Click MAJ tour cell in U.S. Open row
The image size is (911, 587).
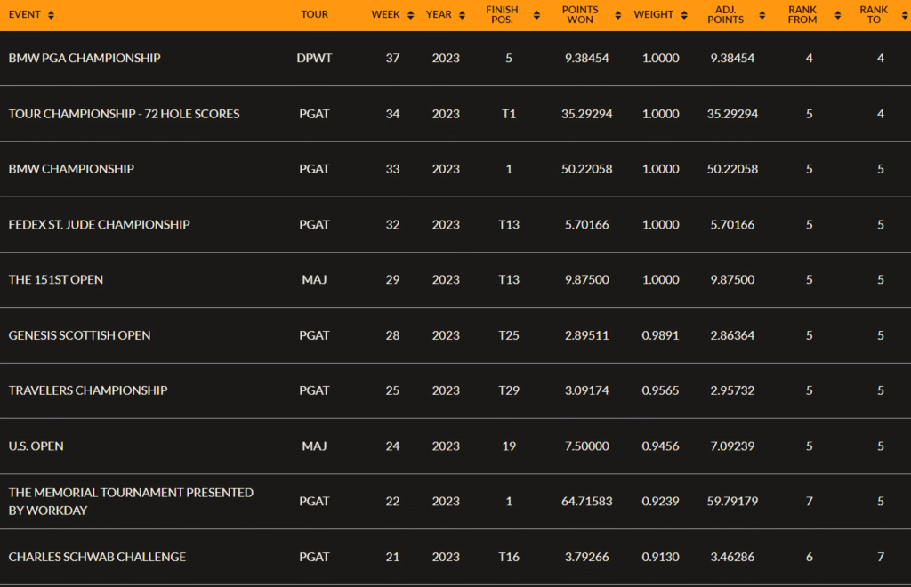314,446
